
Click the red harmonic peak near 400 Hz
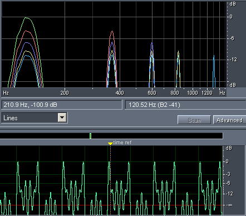point(112,32)
